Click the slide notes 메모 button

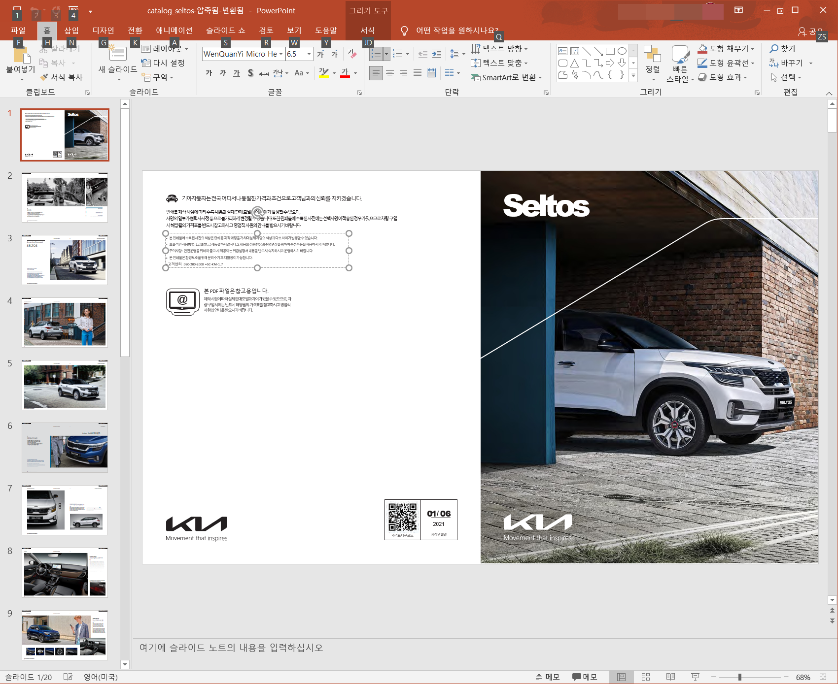click(x=548, y=677)
